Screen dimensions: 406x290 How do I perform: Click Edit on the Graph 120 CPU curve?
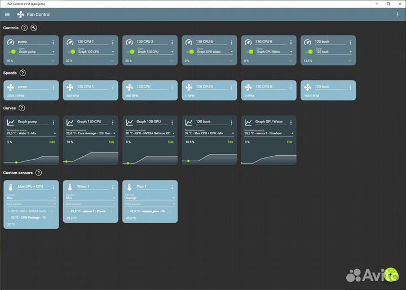coord(111,142)
